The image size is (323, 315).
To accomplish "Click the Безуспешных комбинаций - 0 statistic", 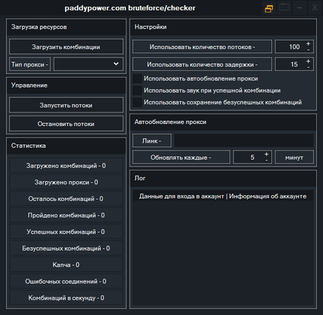I will point(66,248).
